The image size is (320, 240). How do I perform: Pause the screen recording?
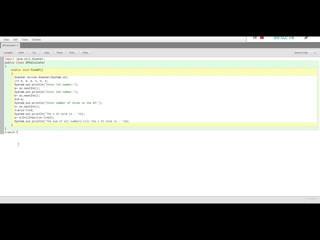tap(254, 37)
